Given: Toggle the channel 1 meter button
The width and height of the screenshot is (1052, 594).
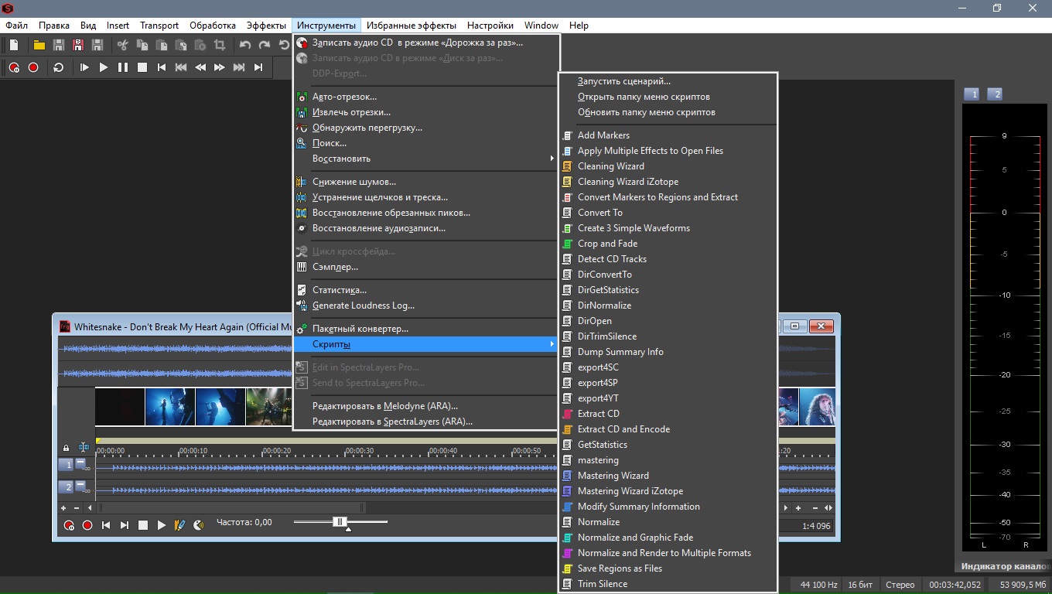Looking at the screenshot, I should pyautogui.click(x=972, y=94).
